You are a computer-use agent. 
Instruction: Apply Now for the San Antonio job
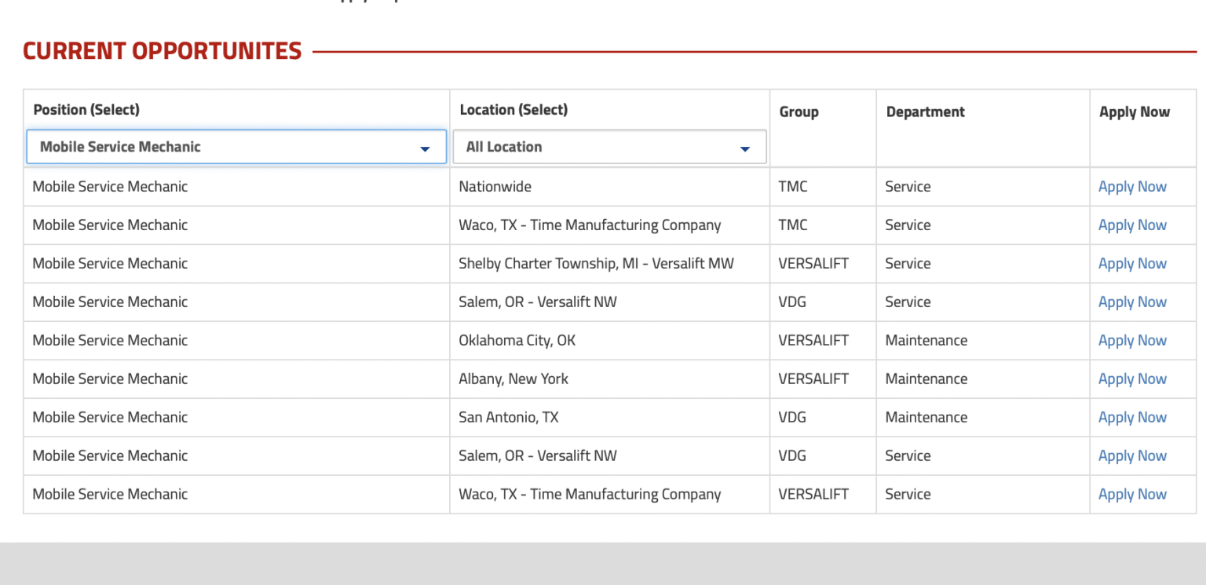(1131, 418)
